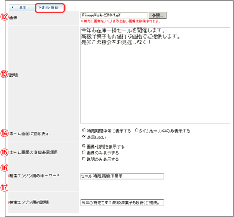
Task: Select 特売期間中常に表示する radio button
Action: [x=84, y=130]
